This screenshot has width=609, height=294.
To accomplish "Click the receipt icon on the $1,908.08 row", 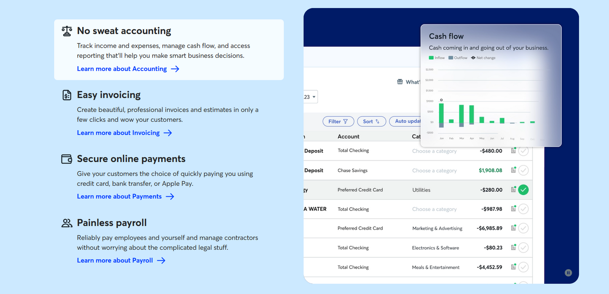I will 513,170.
